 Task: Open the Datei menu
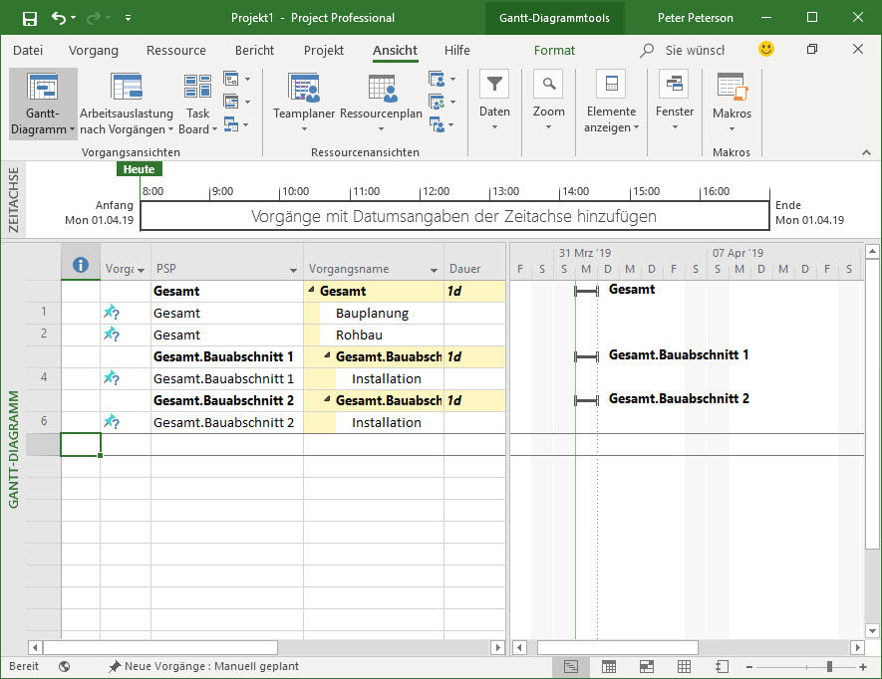click(28, 51)
